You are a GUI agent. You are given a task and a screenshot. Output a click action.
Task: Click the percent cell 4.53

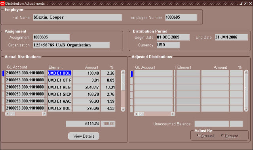click(x=108, y=108)
